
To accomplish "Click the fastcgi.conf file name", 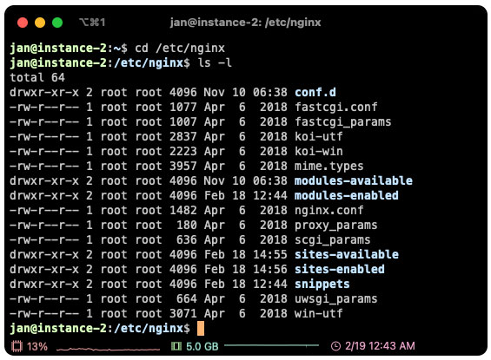I will click(x=336, y=108).
